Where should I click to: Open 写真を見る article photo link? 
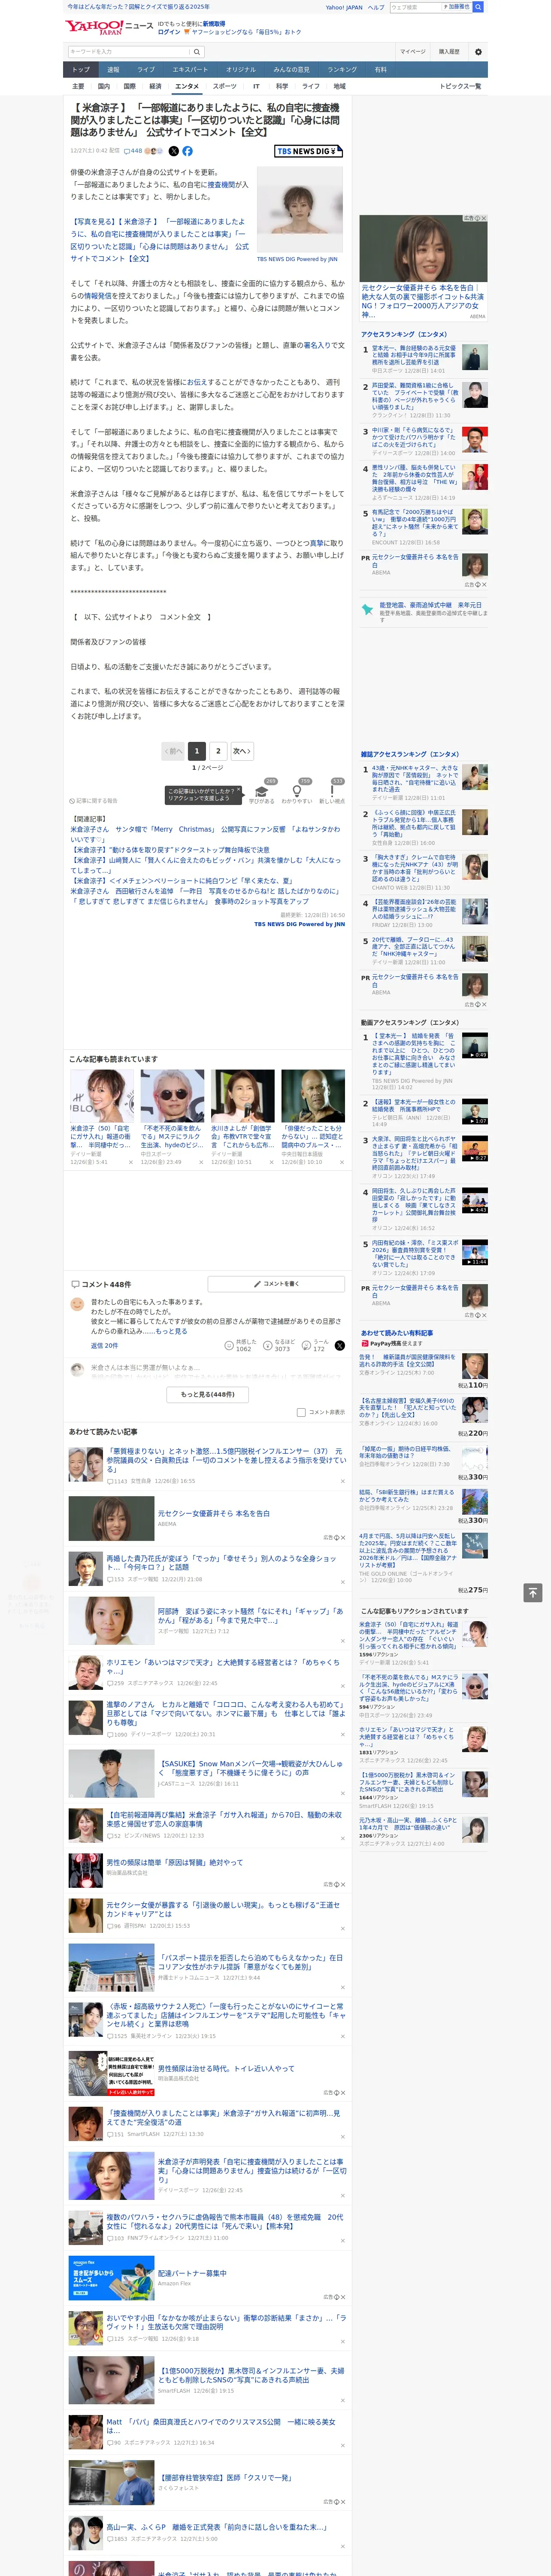click(160, 240)
